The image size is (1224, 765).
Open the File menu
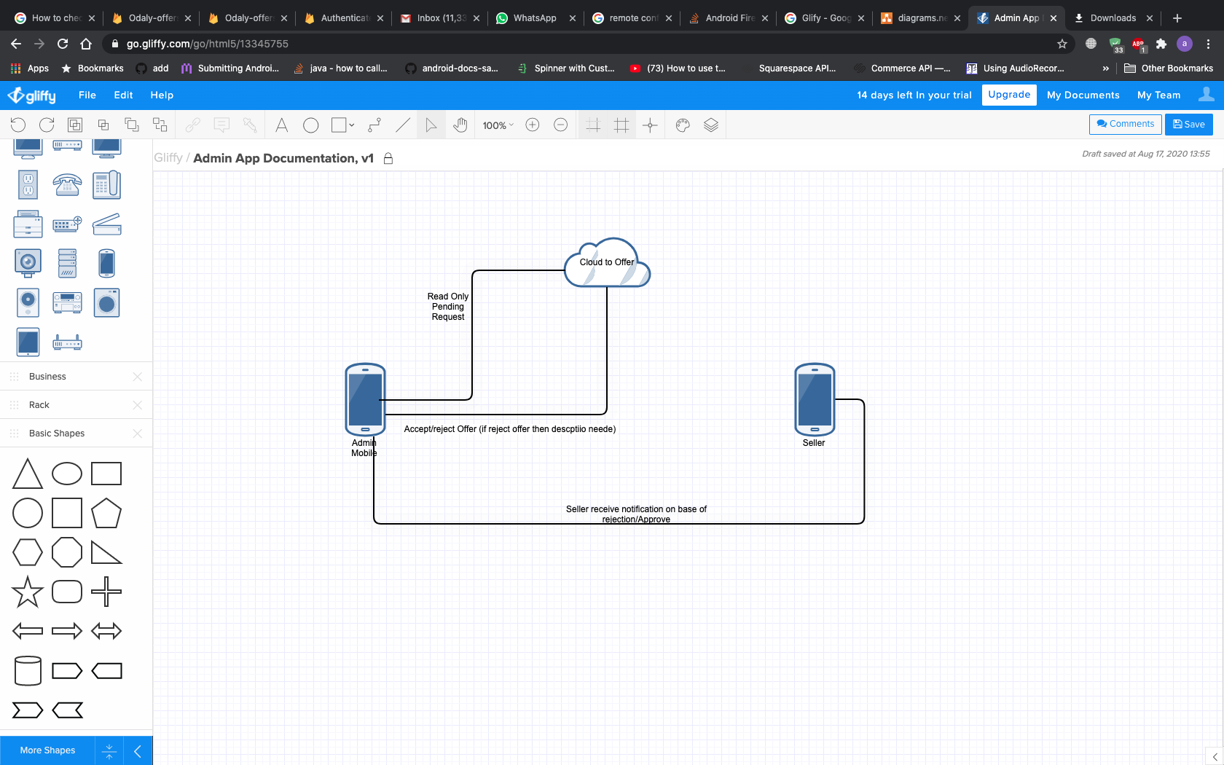click(x=87, y=95)
